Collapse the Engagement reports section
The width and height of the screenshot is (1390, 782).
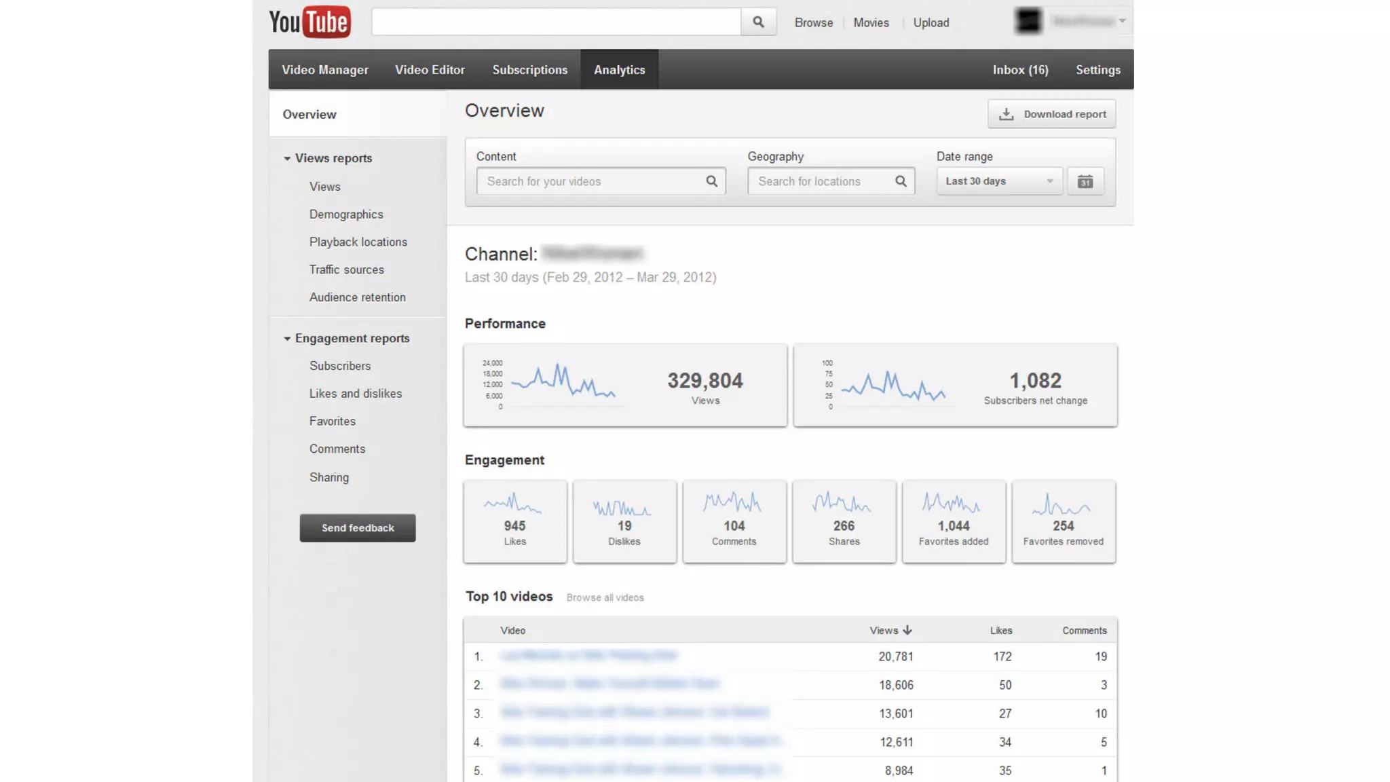[x=287, y=338]
